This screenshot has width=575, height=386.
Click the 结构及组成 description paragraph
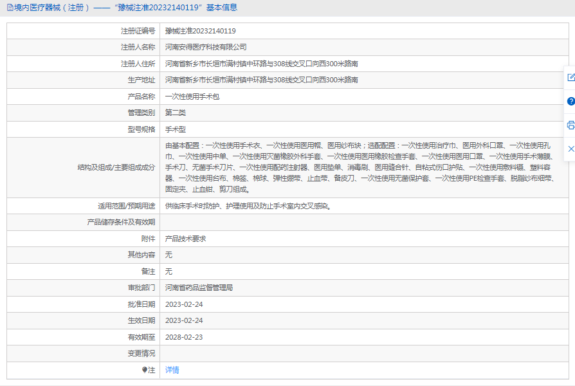pyautogui.click(x=360, y=167)
